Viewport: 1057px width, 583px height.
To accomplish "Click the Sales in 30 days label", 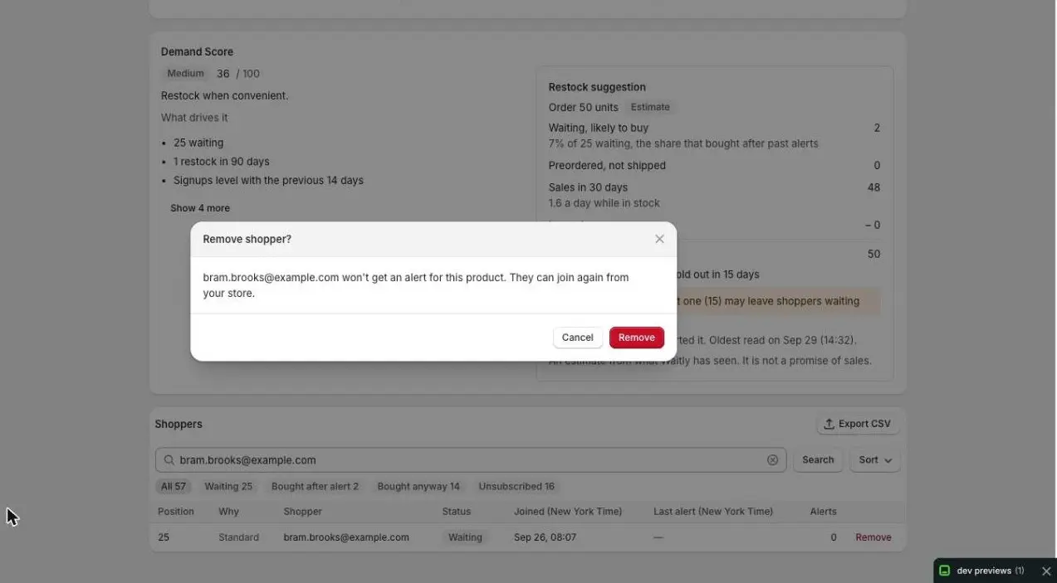I will point(588,187).
